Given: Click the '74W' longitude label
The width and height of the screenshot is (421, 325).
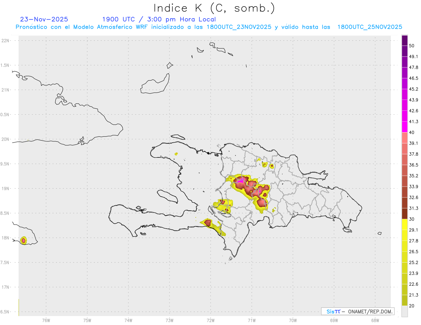Looking at the screenshot, I should (x=128, y=320).
